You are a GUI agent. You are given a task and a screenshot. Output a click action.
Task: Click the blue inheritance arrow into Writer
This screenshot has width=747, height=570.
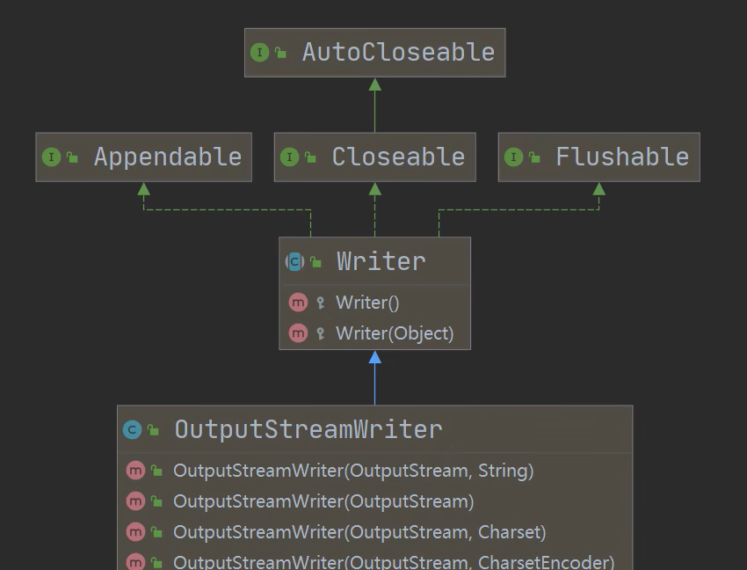(375, 377)
